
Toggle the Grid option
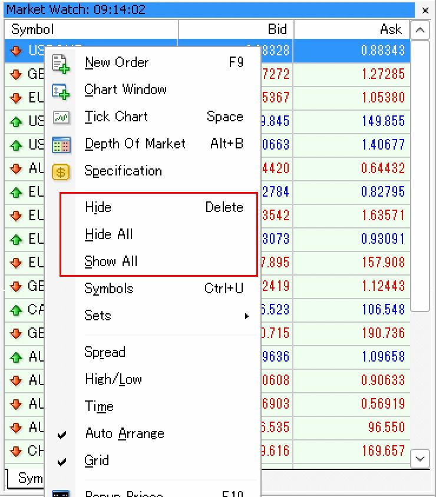(97, 461)
